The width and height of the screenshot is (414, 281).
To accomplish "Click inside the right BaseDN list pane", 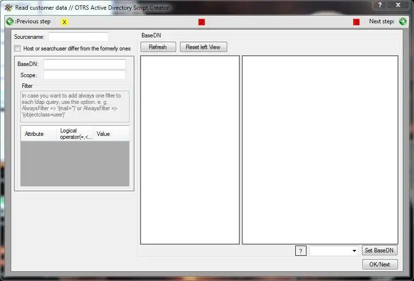I will [x=320, y=150].
